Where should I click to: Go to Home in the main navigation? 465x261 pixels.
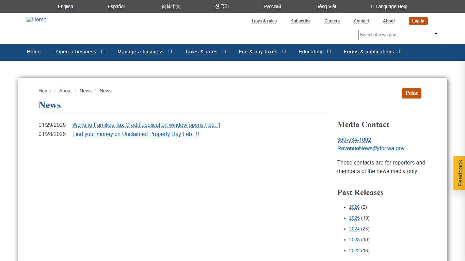pos(34,52)
